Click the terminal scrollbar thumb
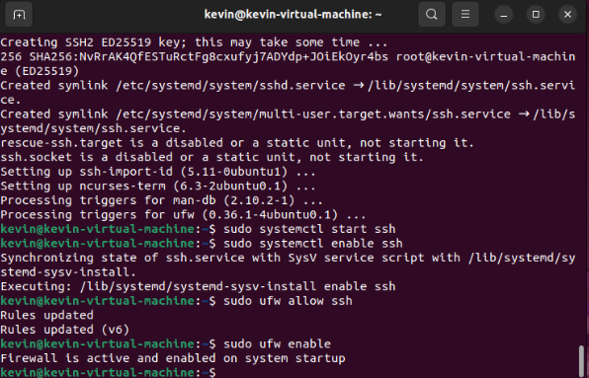589x378 pixels. click(x=581, y=361)
